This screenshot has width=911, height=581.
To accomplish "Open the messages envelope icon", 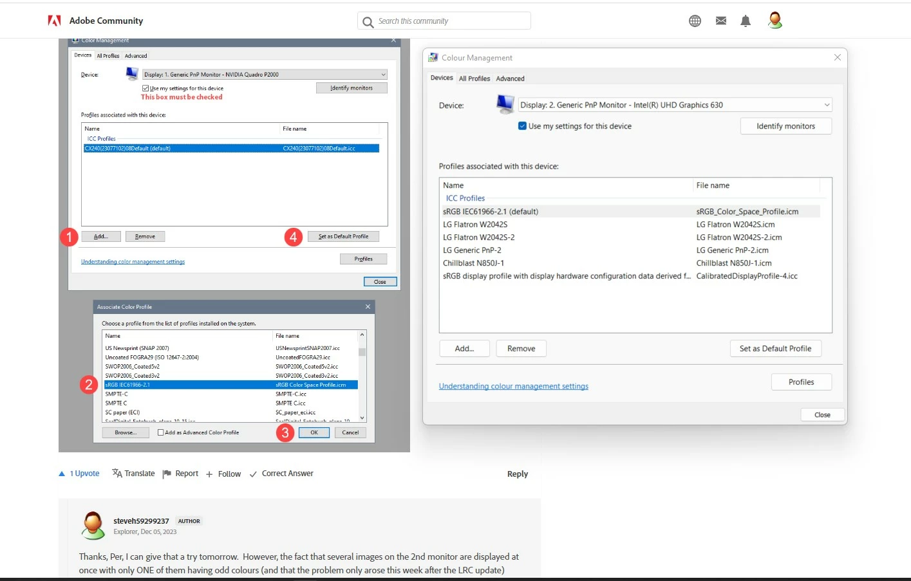I will pos(721,21).
